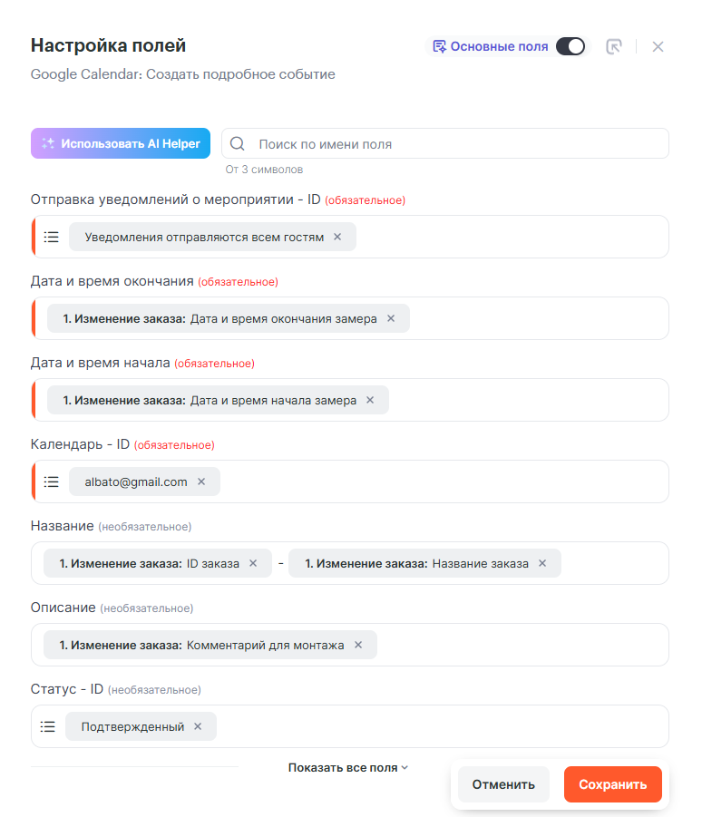Click the Сохранить button

point(613,784)
